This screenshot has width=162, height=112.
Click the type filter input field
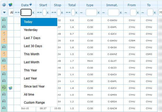[91, 12]
